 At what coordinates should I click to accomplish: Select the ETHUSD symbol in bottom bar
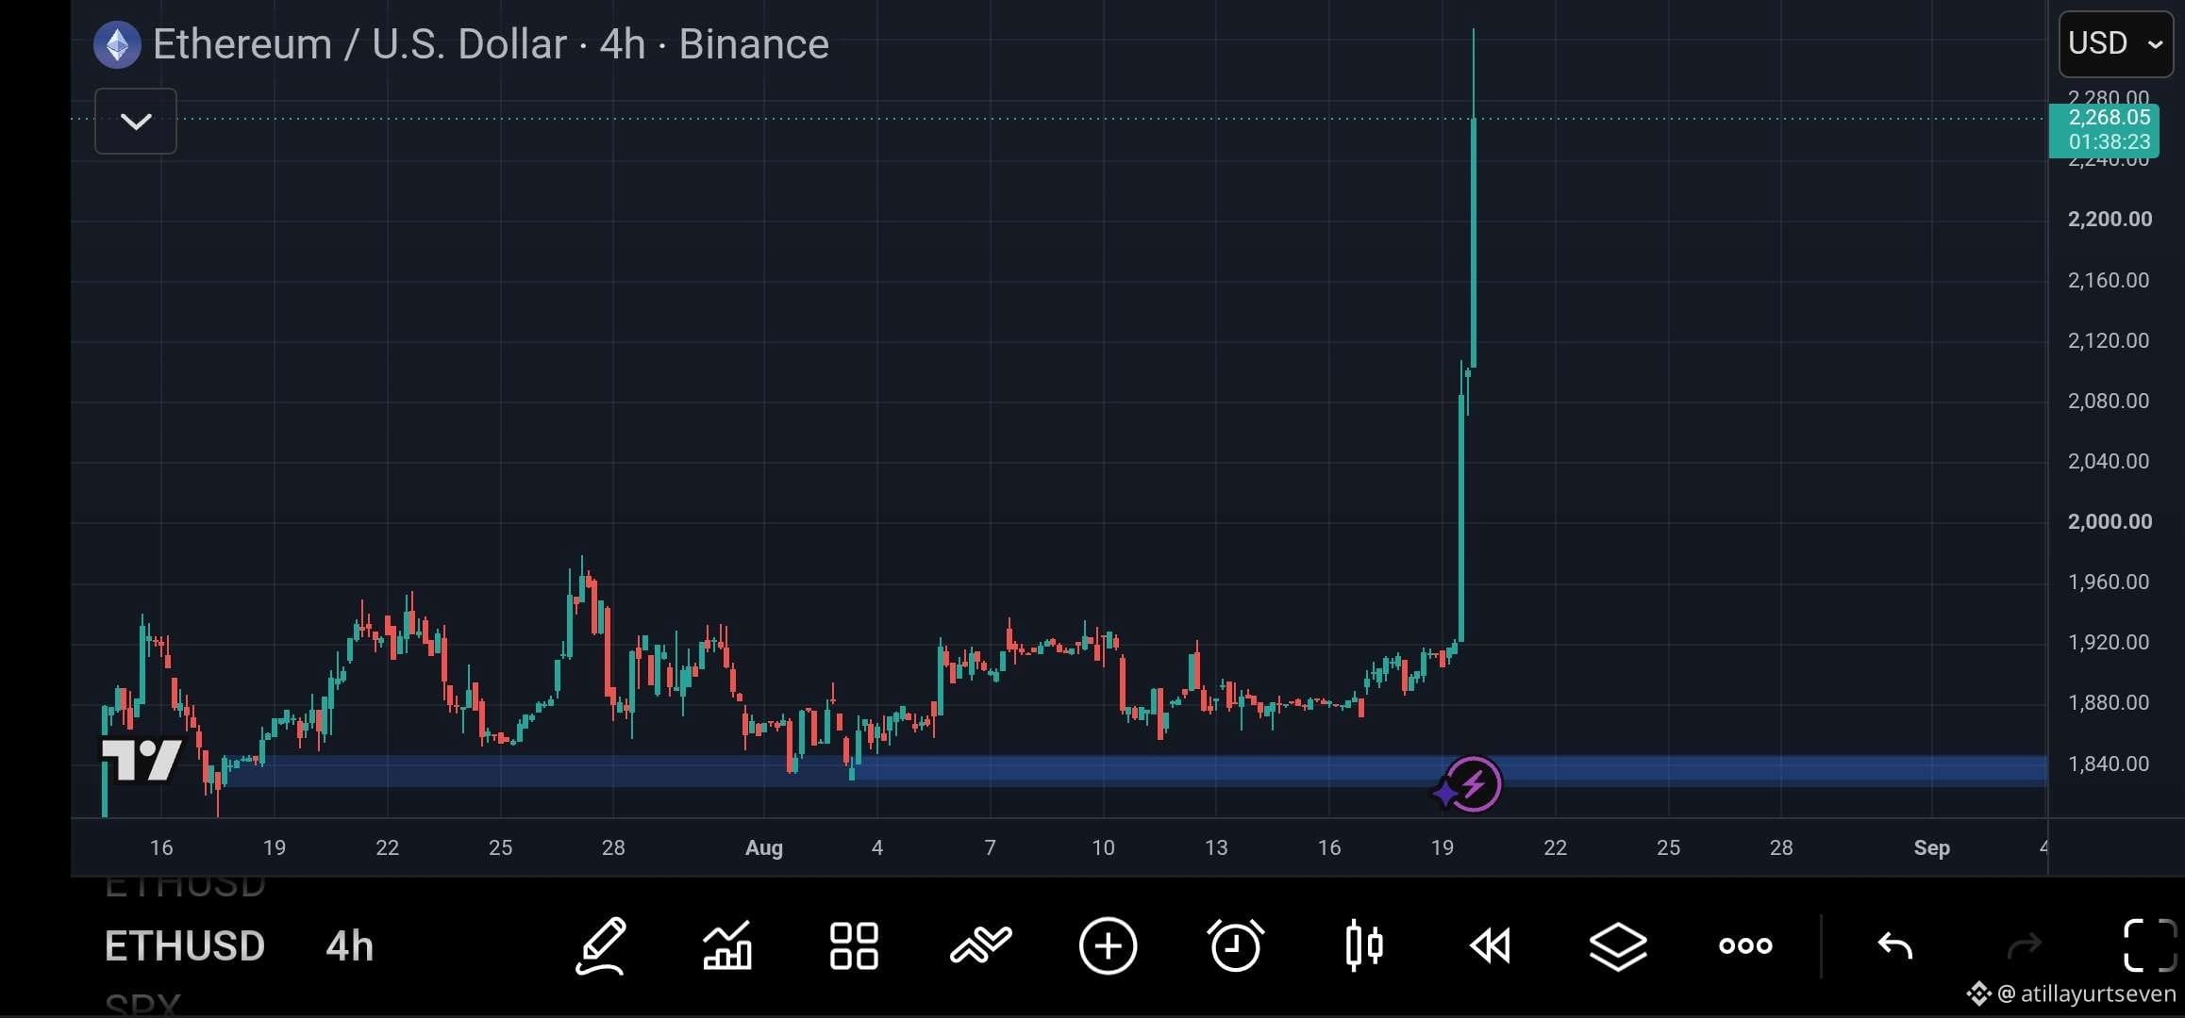185,946
